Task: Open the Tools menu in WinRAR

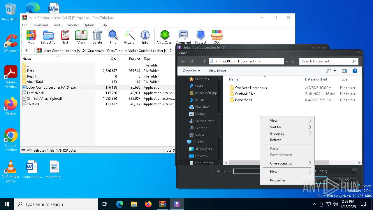Action: click(x=57, y=25)
